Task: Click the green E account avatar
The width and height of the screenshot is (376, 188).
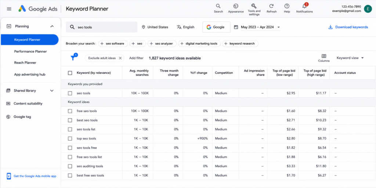Action: (x=368, y=9)
